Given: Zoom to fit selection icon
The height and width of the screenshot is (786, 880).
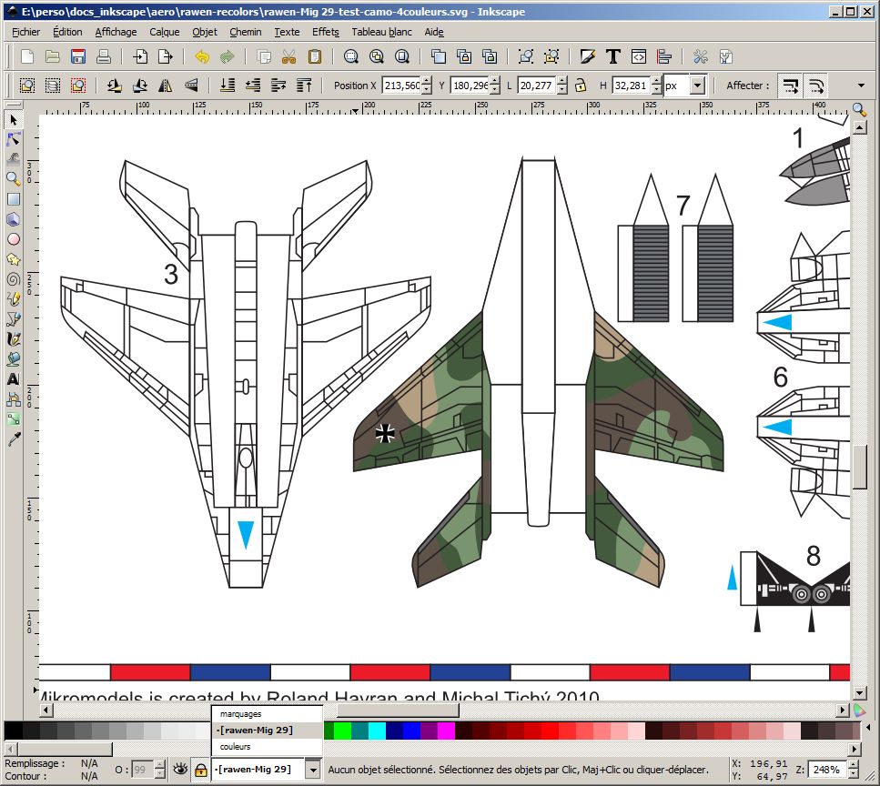Looking at the screenshot, I should 350,56.
